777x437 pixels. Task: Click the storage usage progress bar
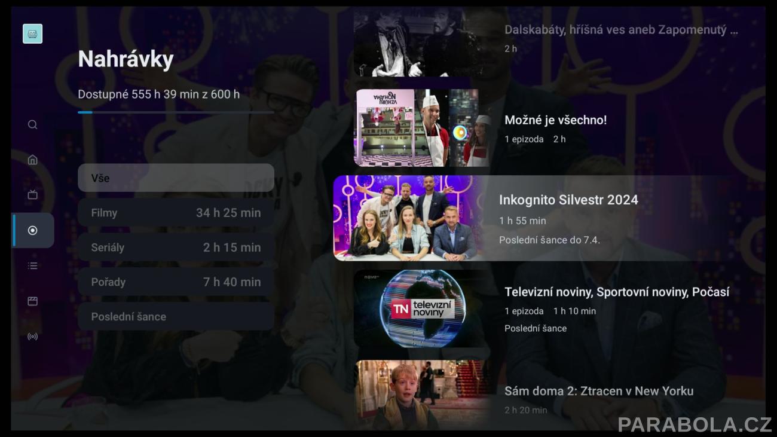[x=176, y=112]
